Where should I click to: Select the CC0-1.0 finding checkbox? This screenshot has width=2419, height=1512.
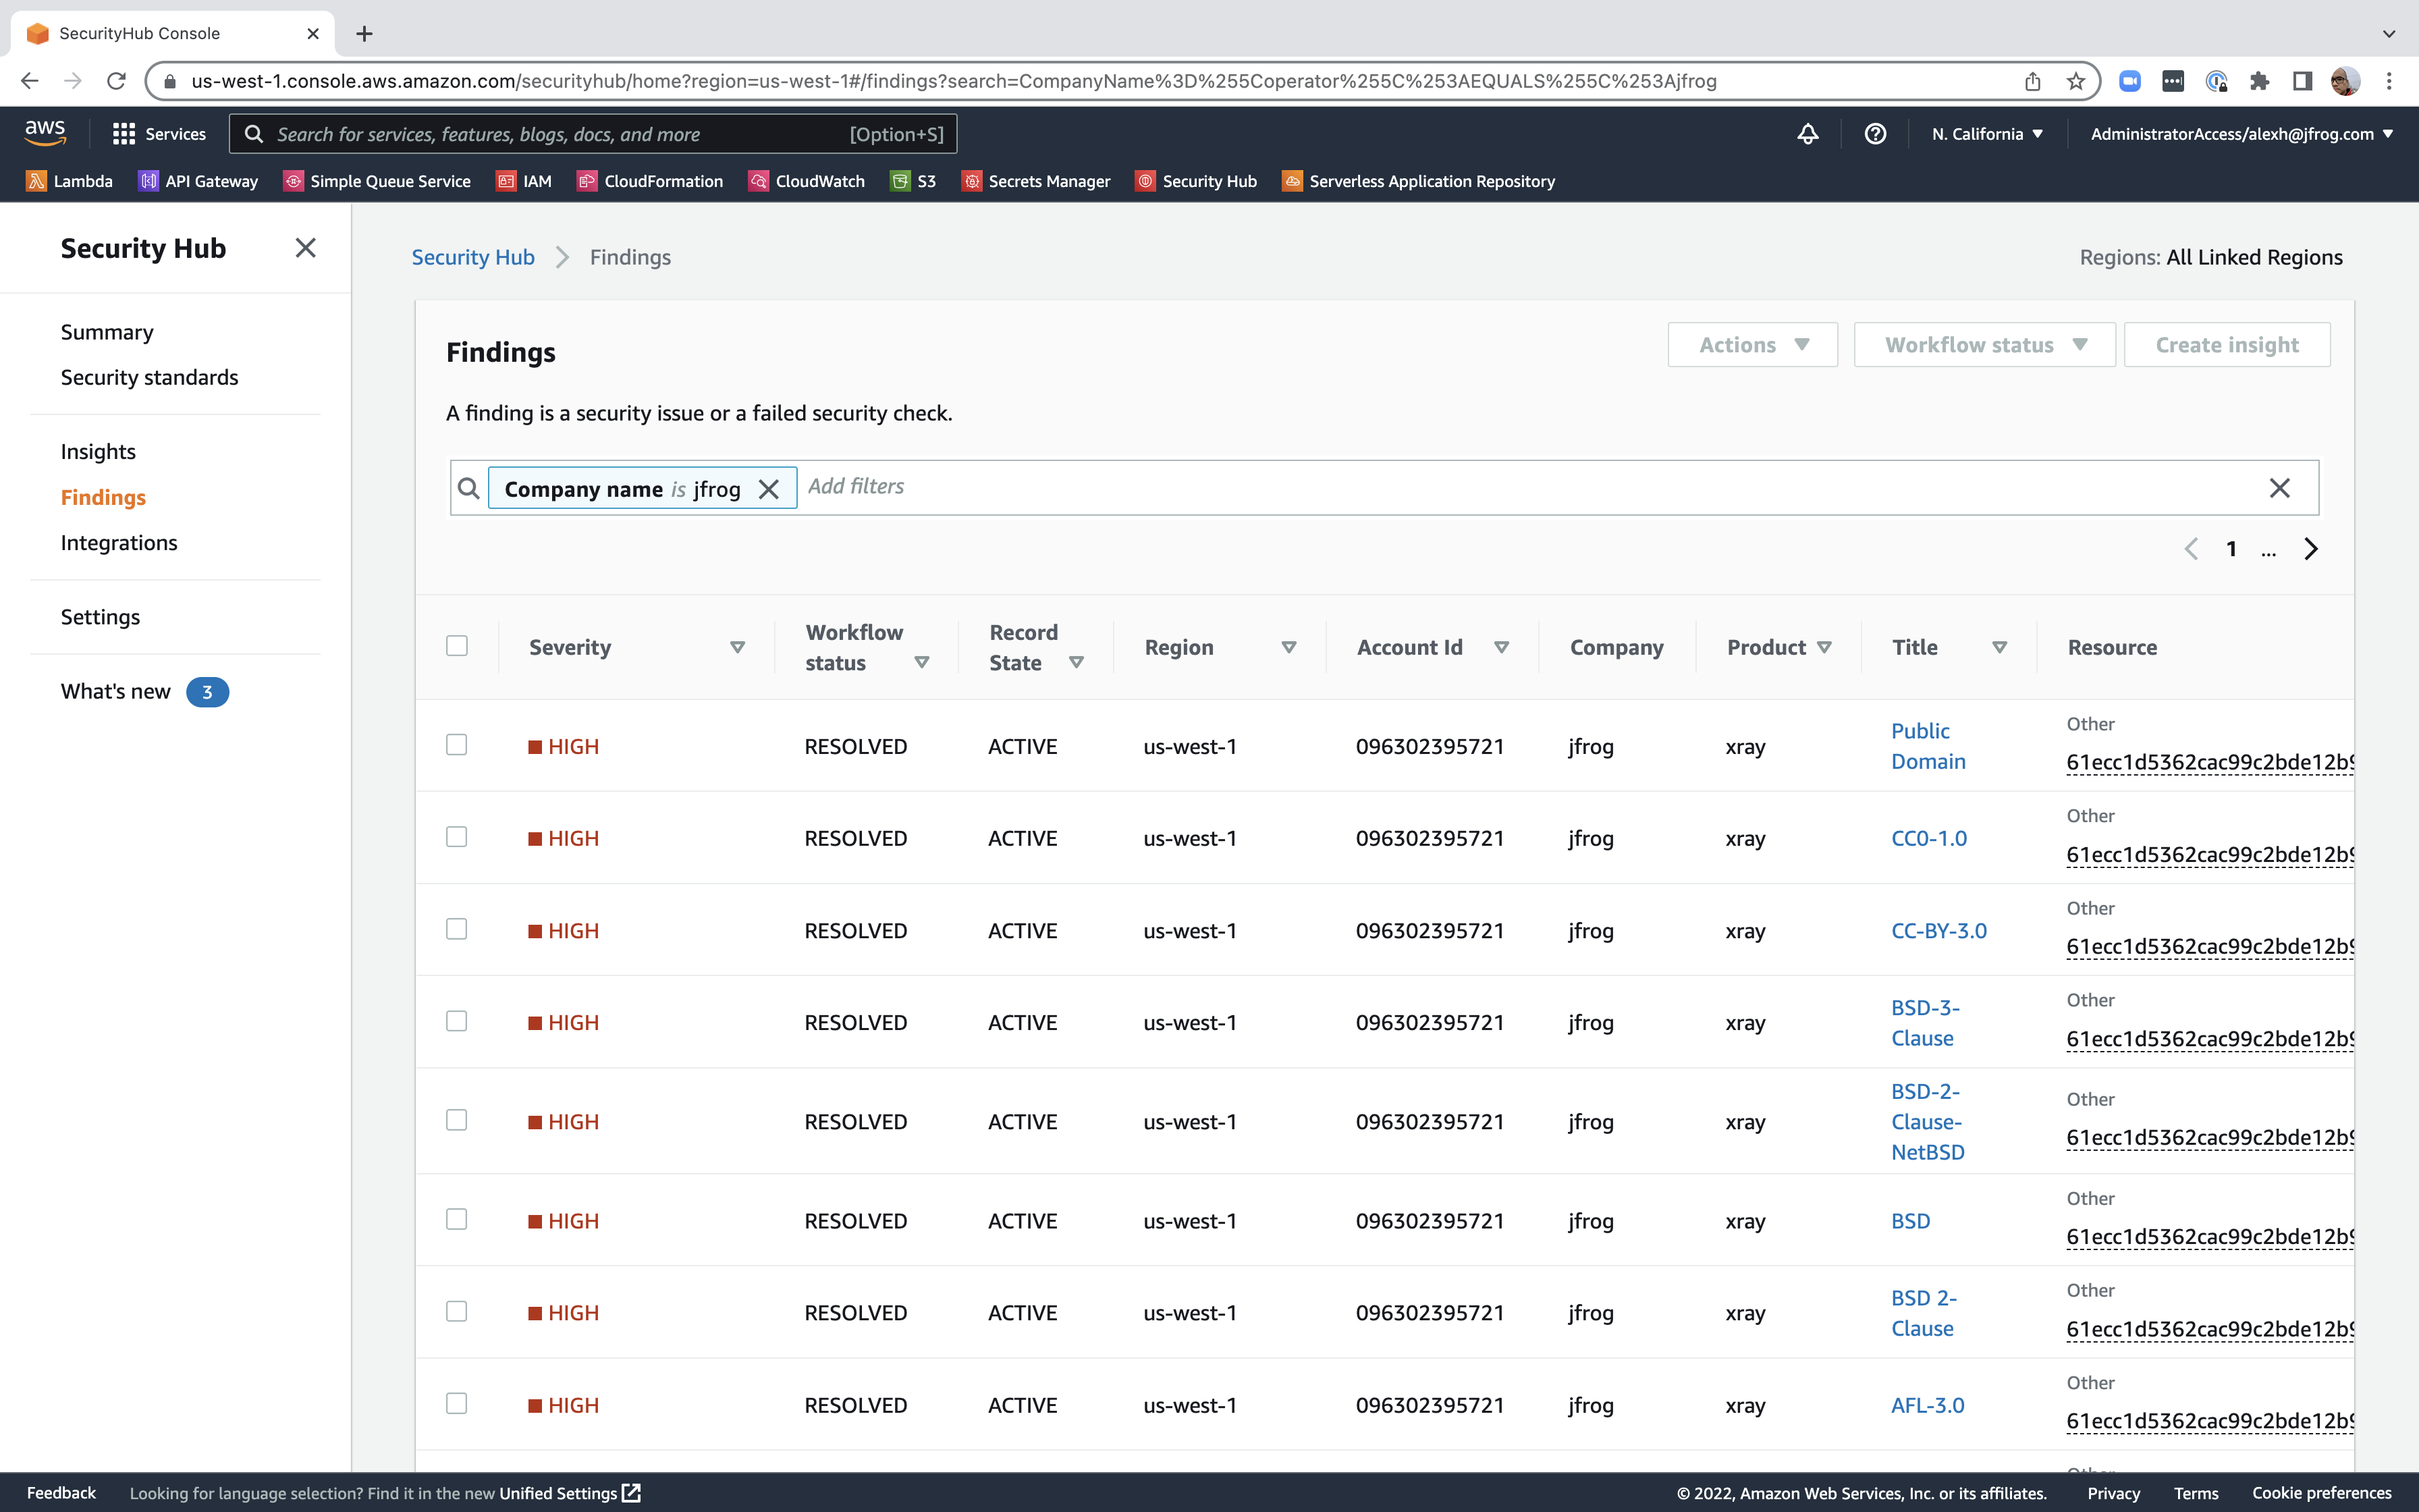pyautogui.click(x=457, y=837)
